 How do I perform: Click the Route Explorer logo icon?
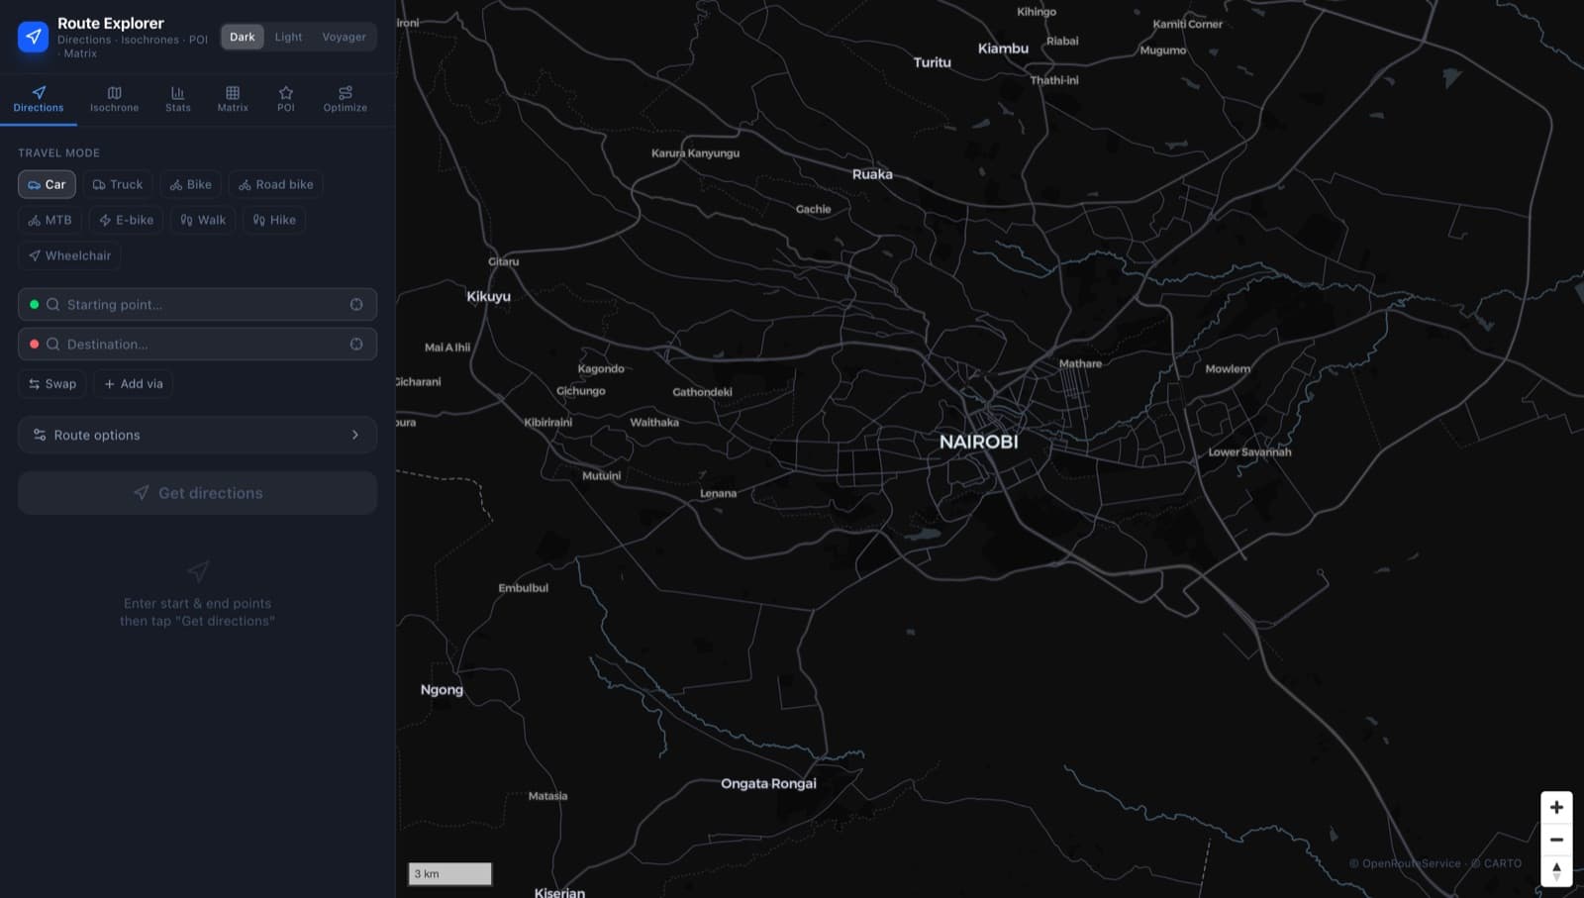(x=34, y=37)
